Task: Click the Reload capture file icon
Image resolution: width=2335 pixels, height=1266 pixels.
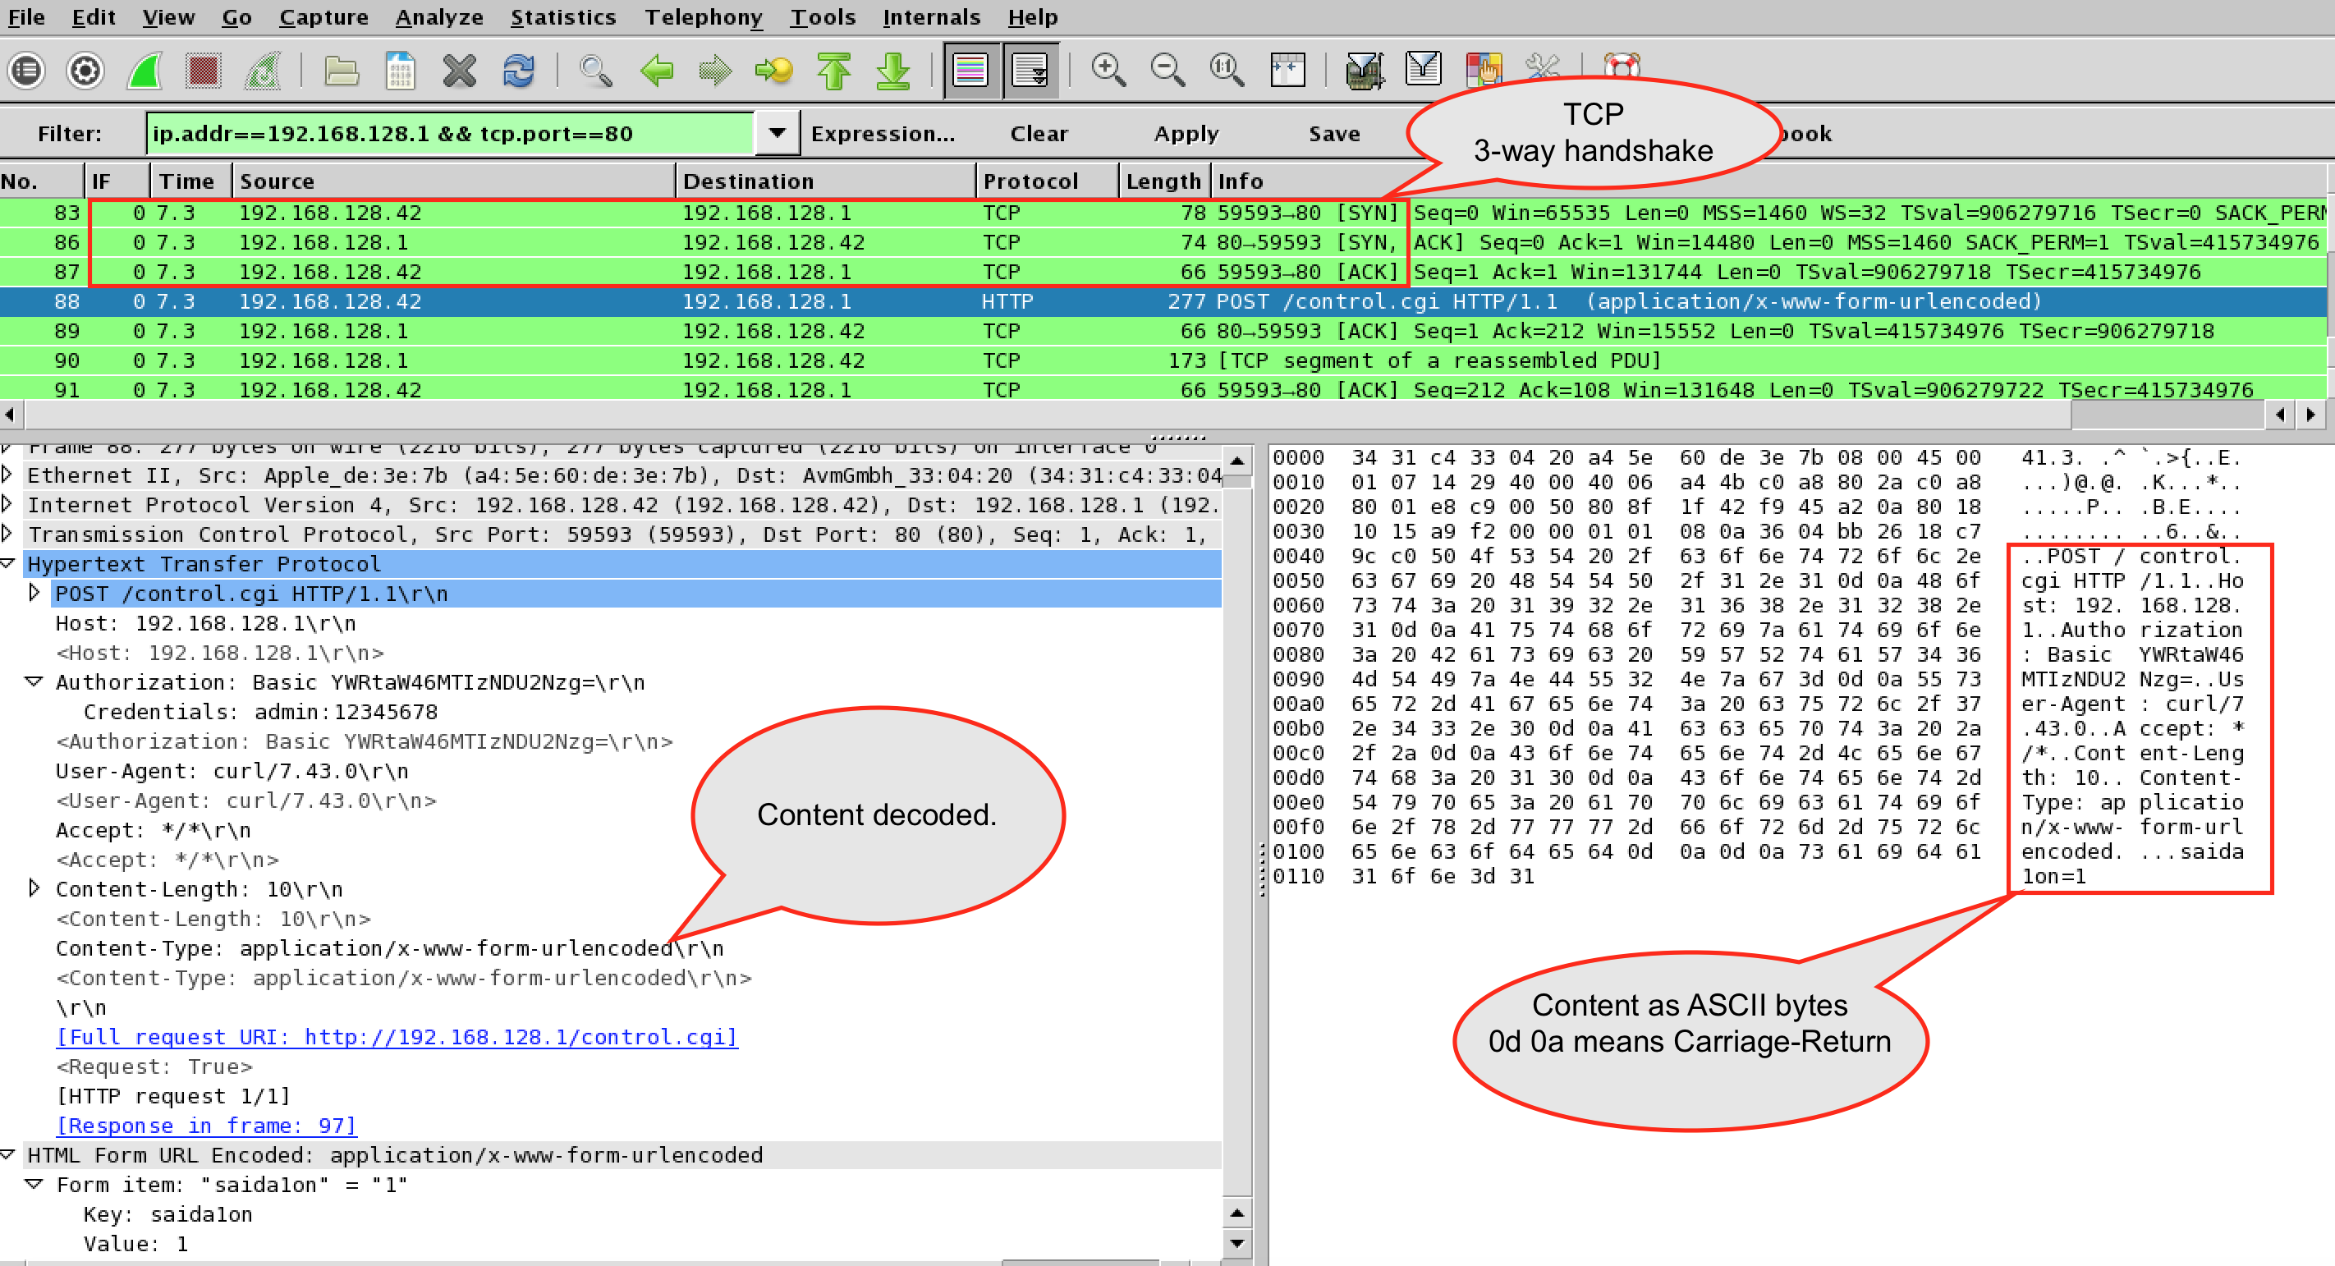Action: coord(519,71)
